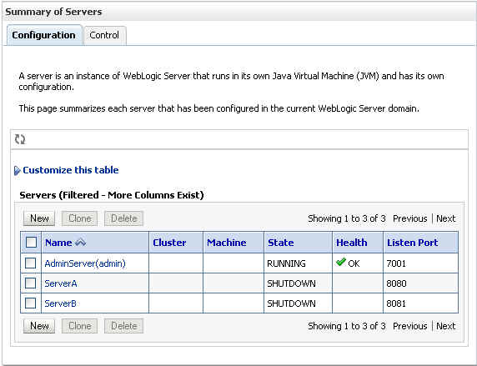
Task: Open the Customize this table link
Action: pyautogui.click(x=71, y=170)
